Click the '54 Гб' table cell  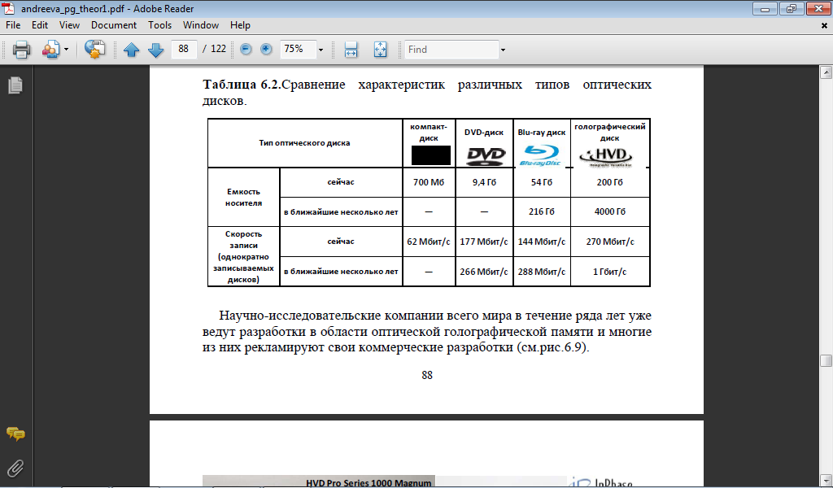541,182
